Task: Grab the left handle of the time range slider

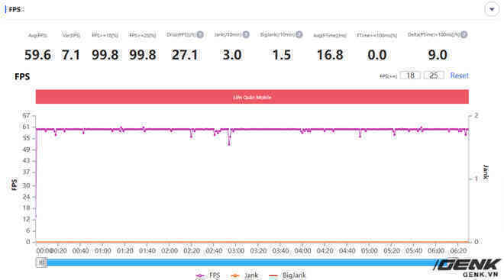Action: [41, 262]
